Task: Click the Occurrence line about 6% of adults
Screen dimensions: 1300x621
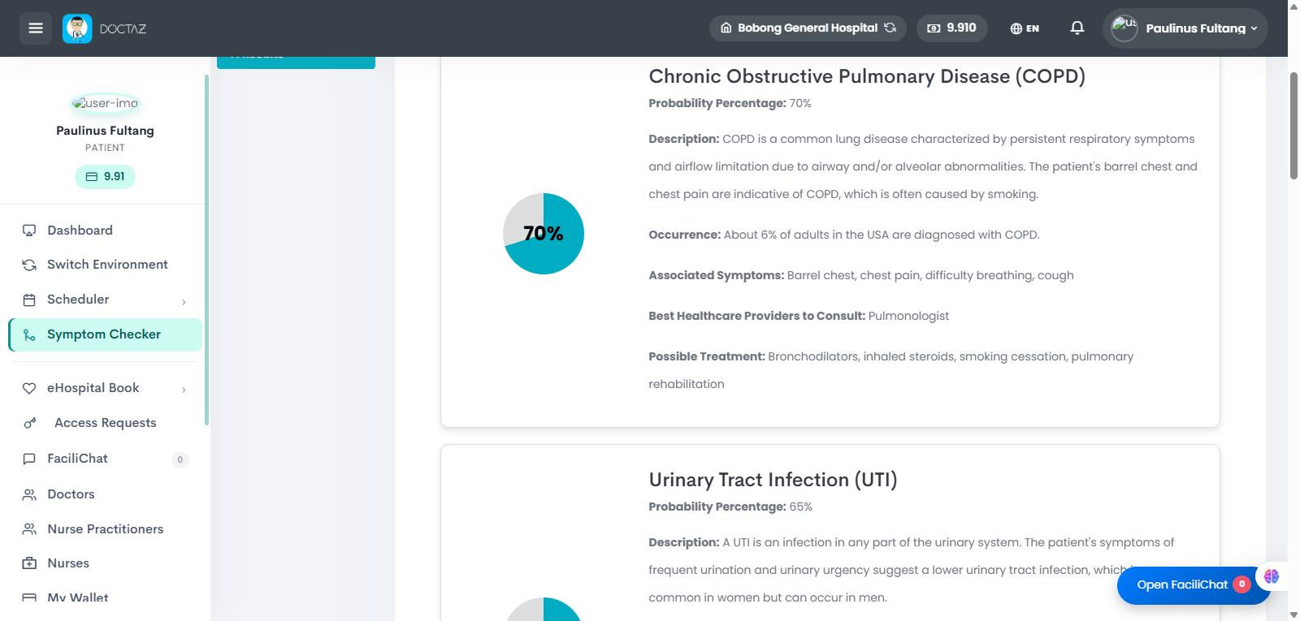Action: pyautogui.click(x=844, y=235)
